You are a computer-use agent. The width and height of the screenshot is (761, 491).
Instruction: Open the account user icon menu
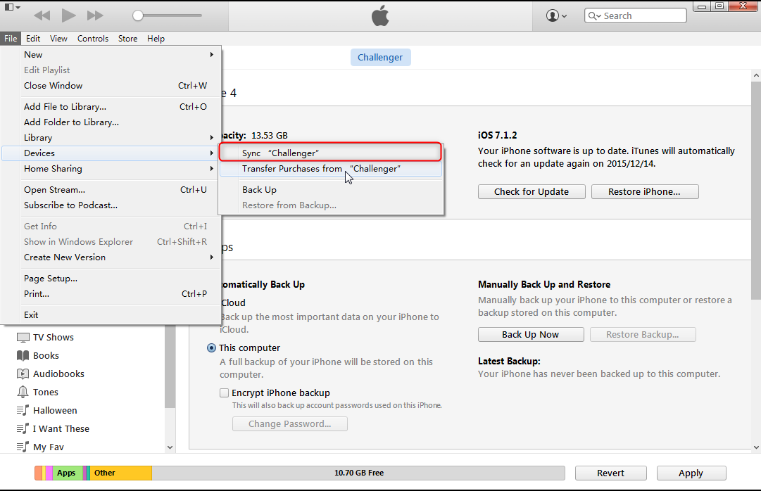pyautogui.click(x=556, y=15)
